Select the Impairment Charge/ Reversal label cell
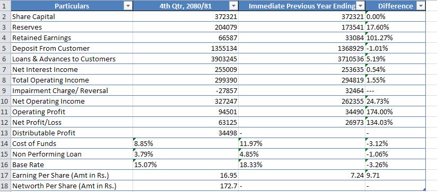Screen dimensions: 437x192 click(72, 90)
